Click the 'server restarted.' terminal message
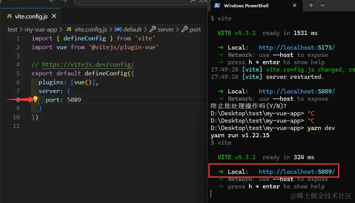 295,77
